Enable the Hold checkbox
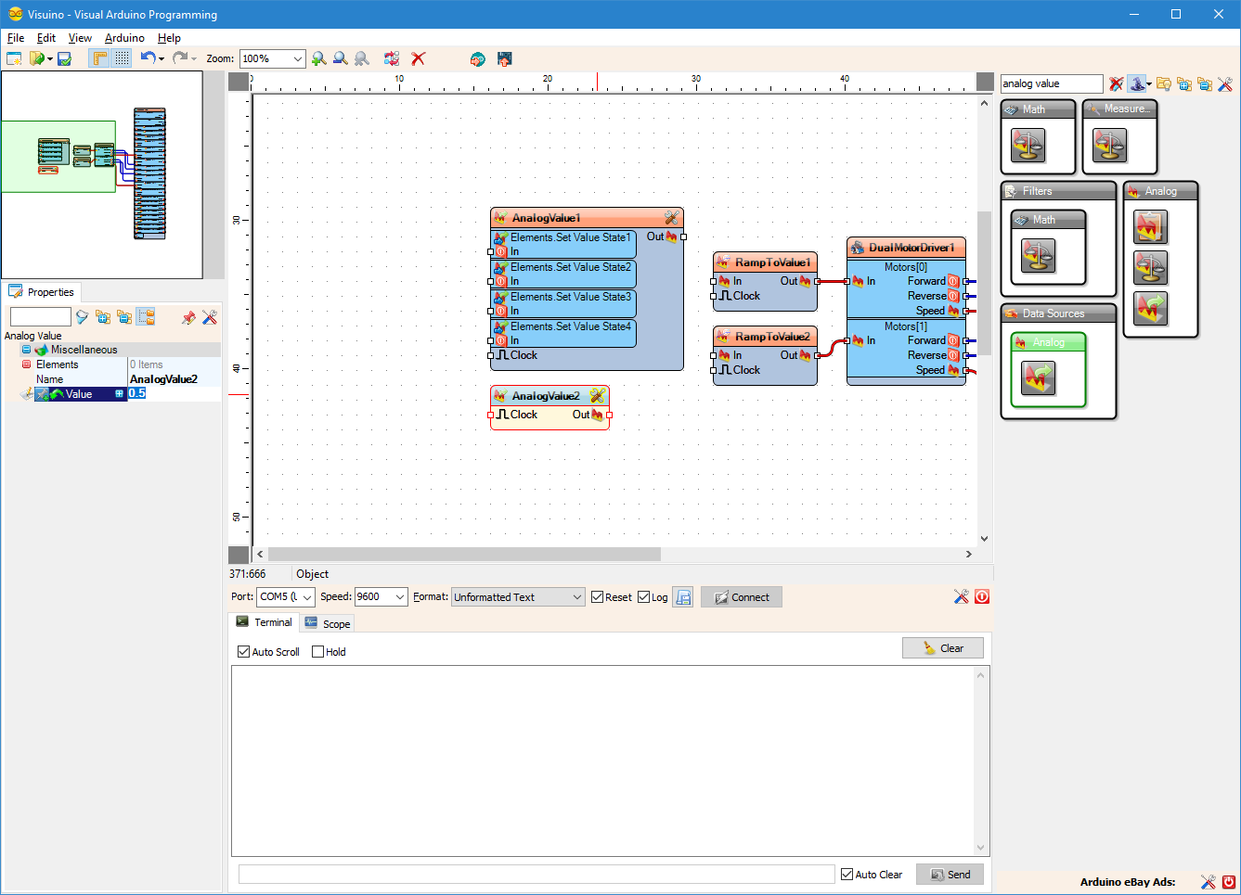 click(x=316, y=652)
